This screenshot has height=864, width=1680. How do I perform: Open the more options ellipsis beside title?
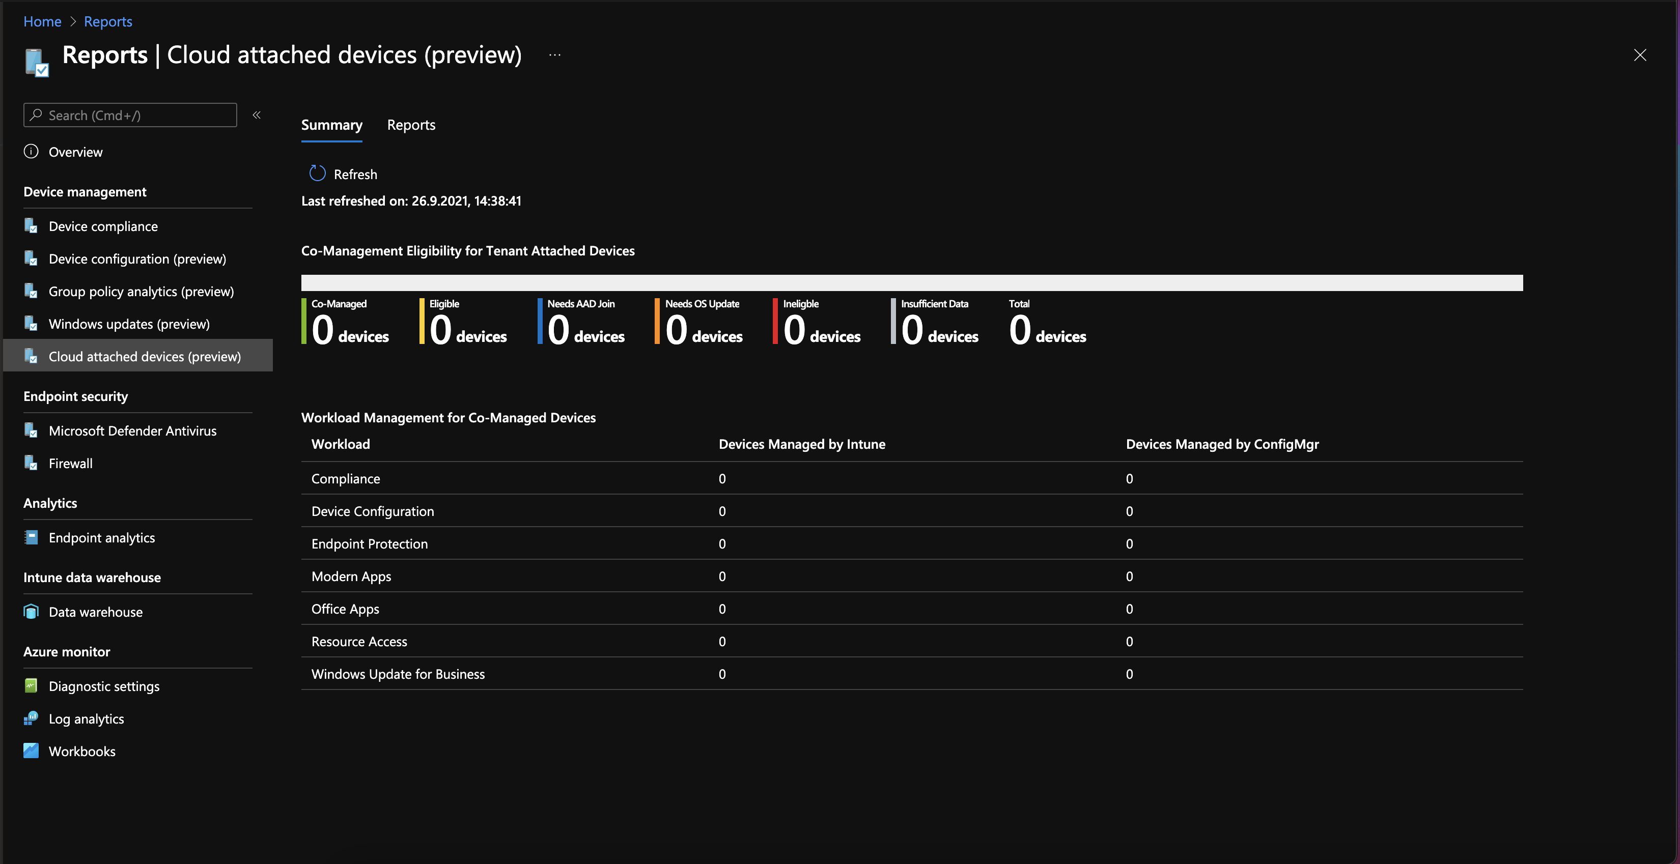click(x=555, y=55)
